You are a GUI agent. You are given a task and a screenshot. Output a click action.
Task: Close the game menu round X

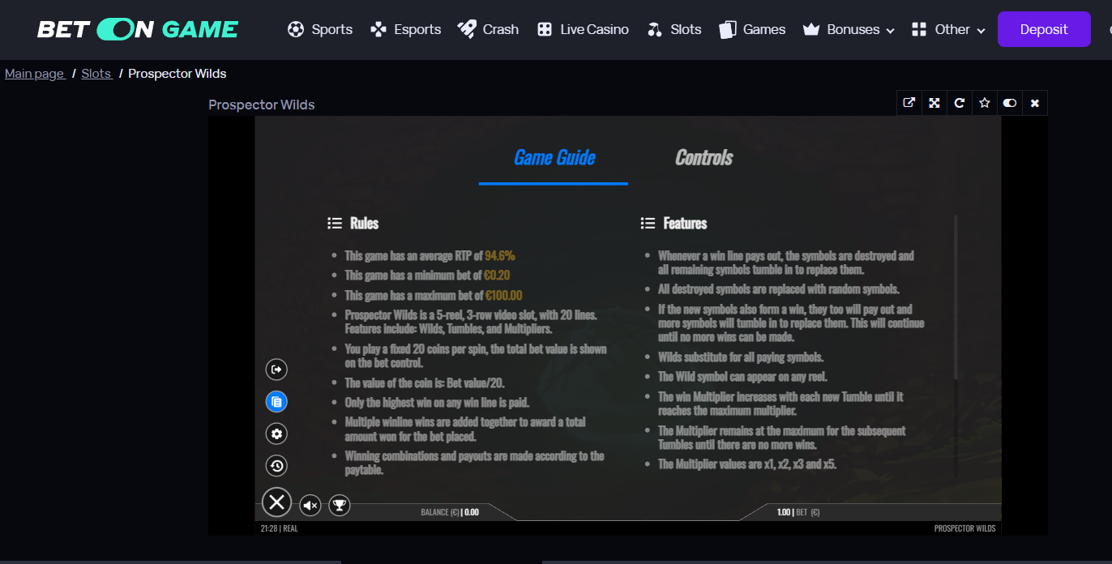point(276,502)
